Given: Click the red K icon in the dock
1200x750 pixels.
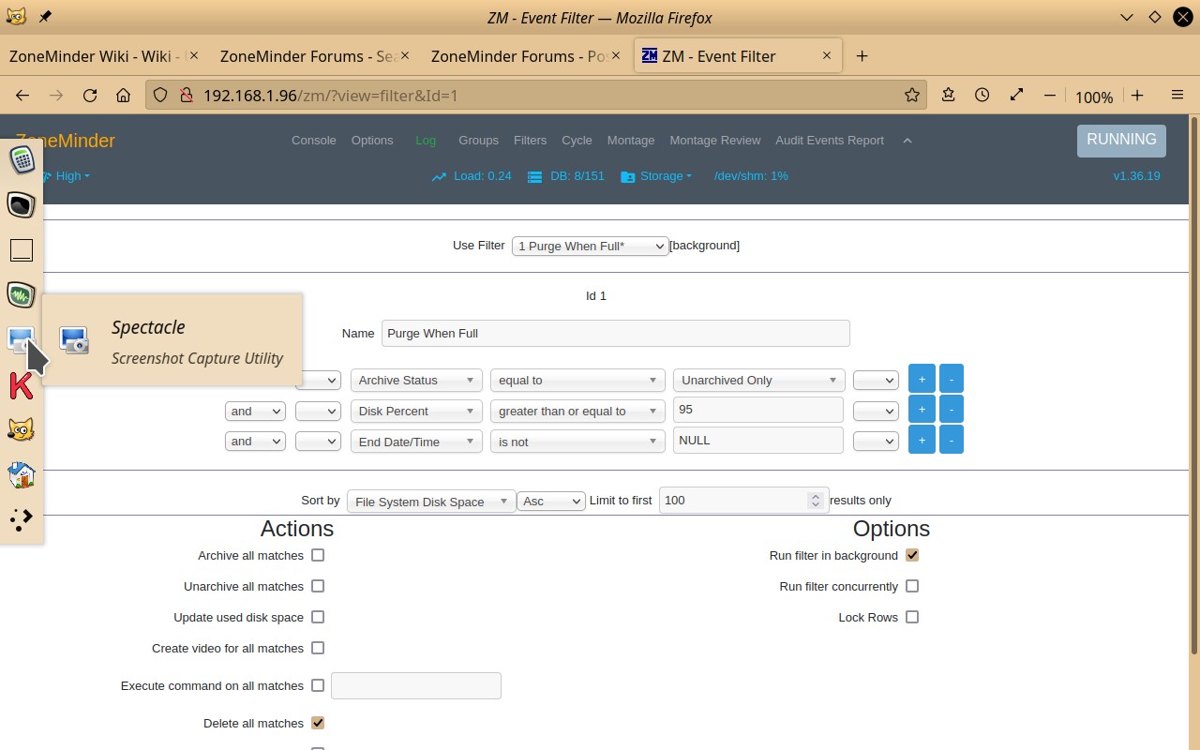Looking at the screenshot, I should (x=22, y=384).
